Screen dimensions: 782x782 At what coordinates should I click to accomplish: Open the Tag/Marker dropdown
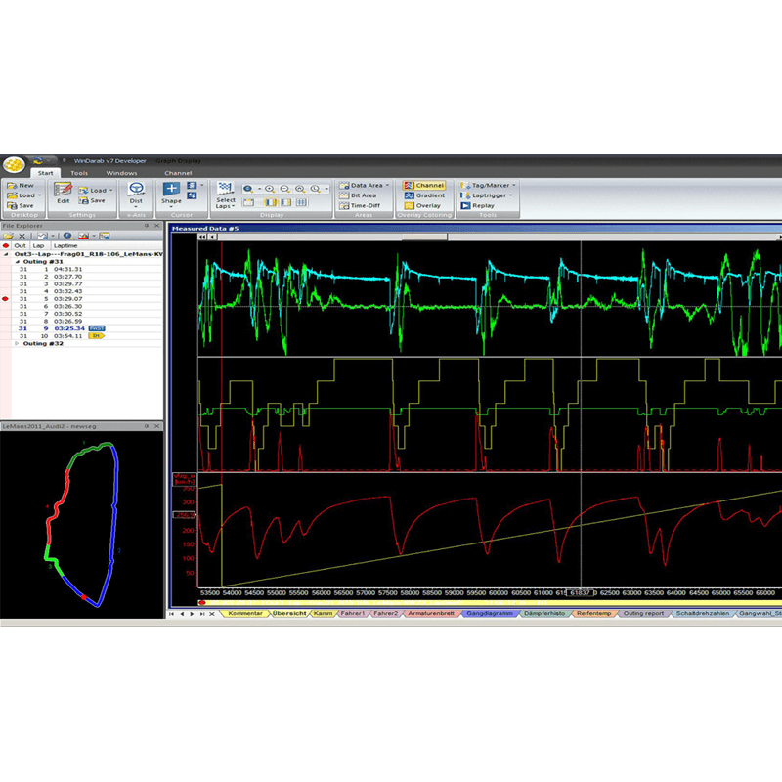[x=488, y=185]
